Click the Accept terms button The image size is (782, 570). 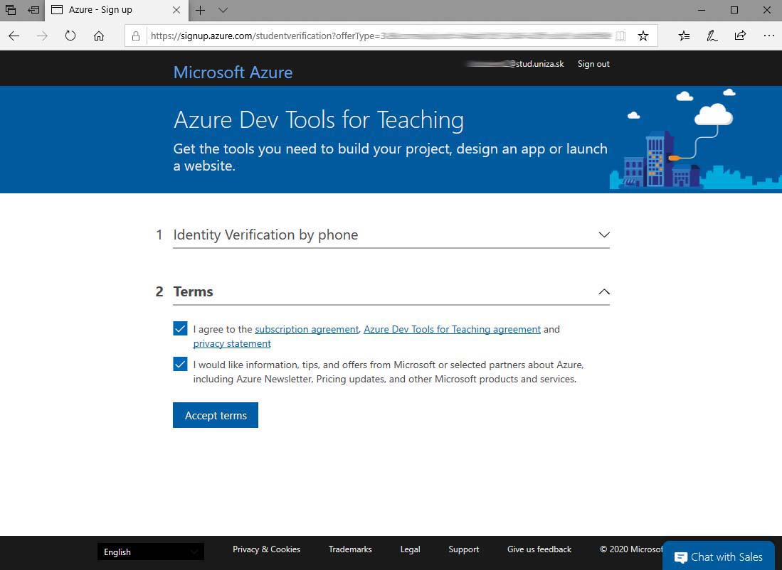click(x=216, y=415)
